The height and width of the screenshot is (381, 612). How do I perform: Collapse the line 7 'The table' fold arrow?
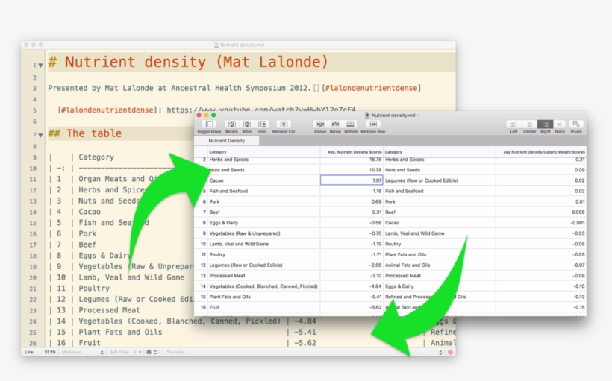point(40,135)
